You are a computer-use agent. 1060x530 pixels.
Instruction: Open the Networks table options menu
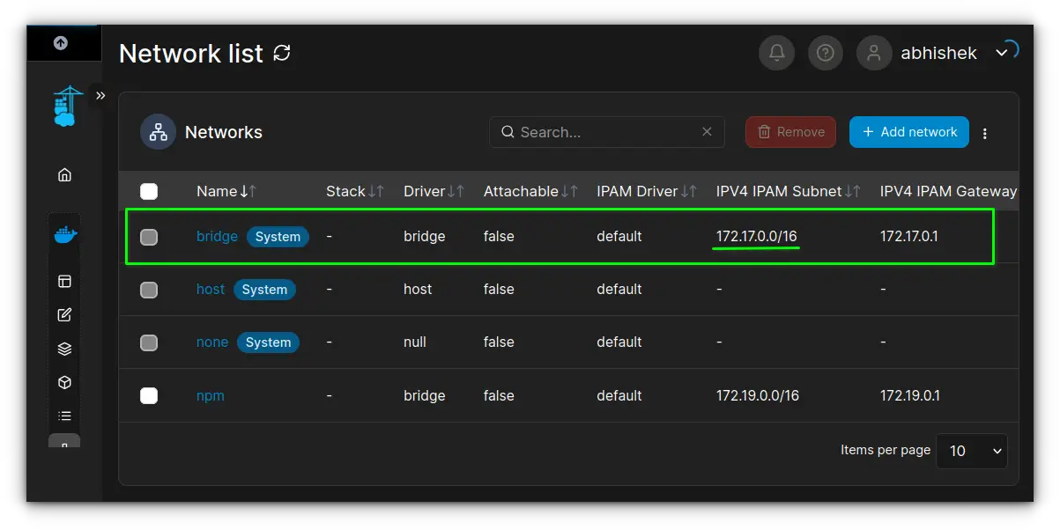[x=984, y=132]
